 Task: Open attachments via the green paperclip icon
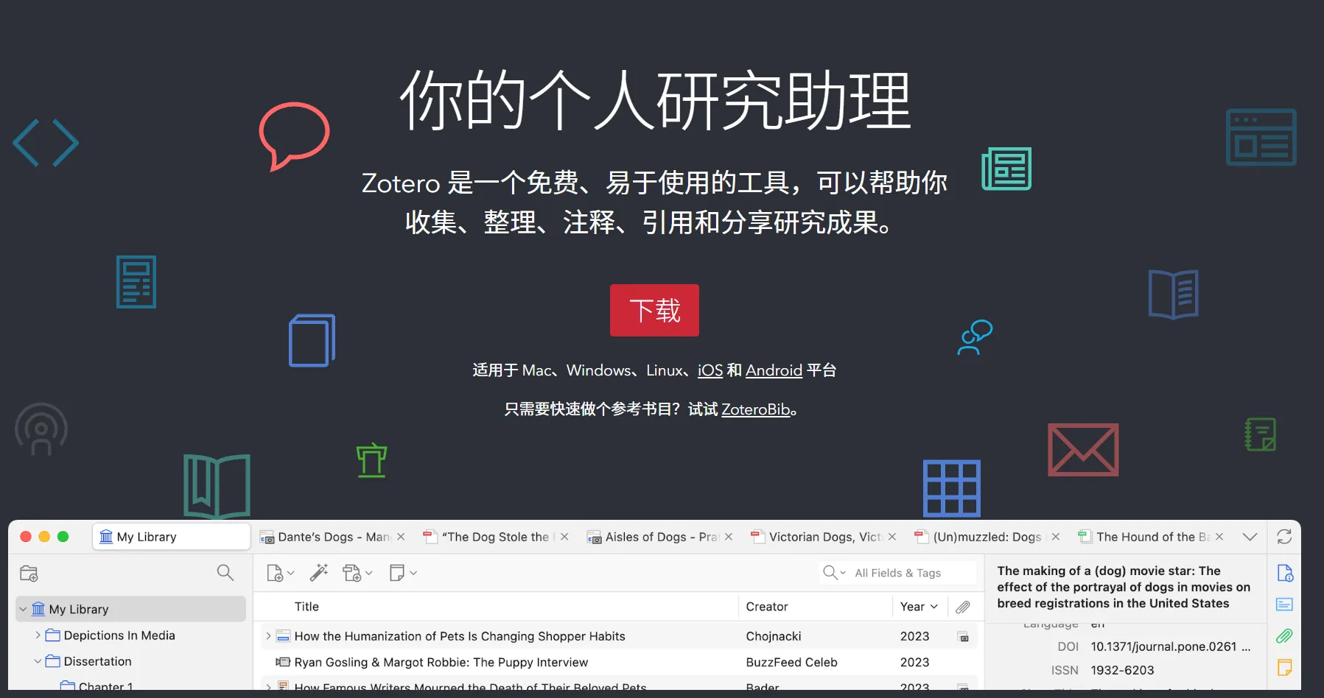point(1285,636)
